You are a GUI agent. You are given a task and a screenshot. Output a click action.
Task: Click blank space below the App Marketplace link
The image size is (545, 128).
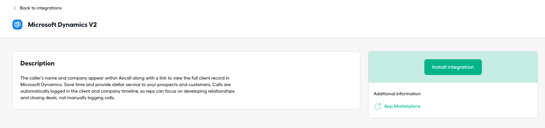tap(453, 114)
